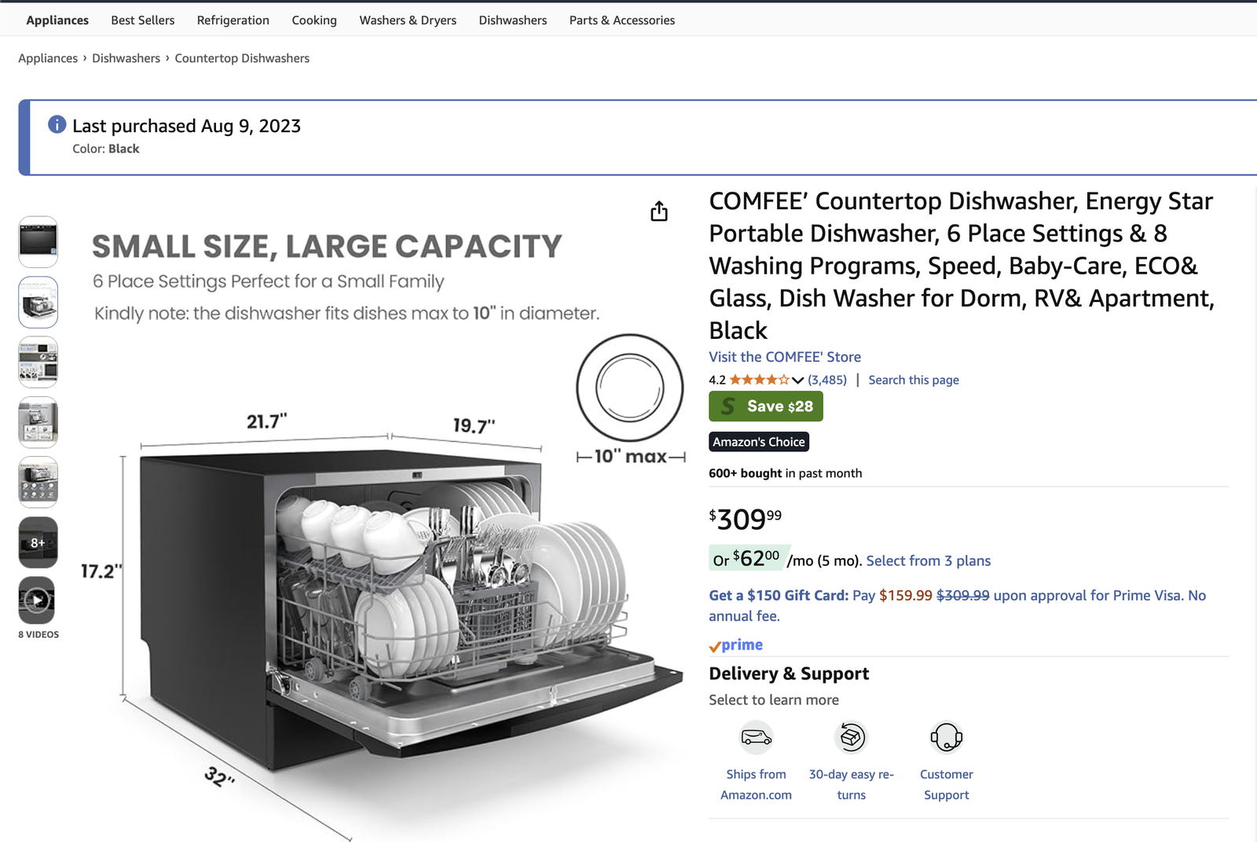Play the product video thumbnail
The height and width of the screenshot is (842, 1257).
tap(38, 601)
